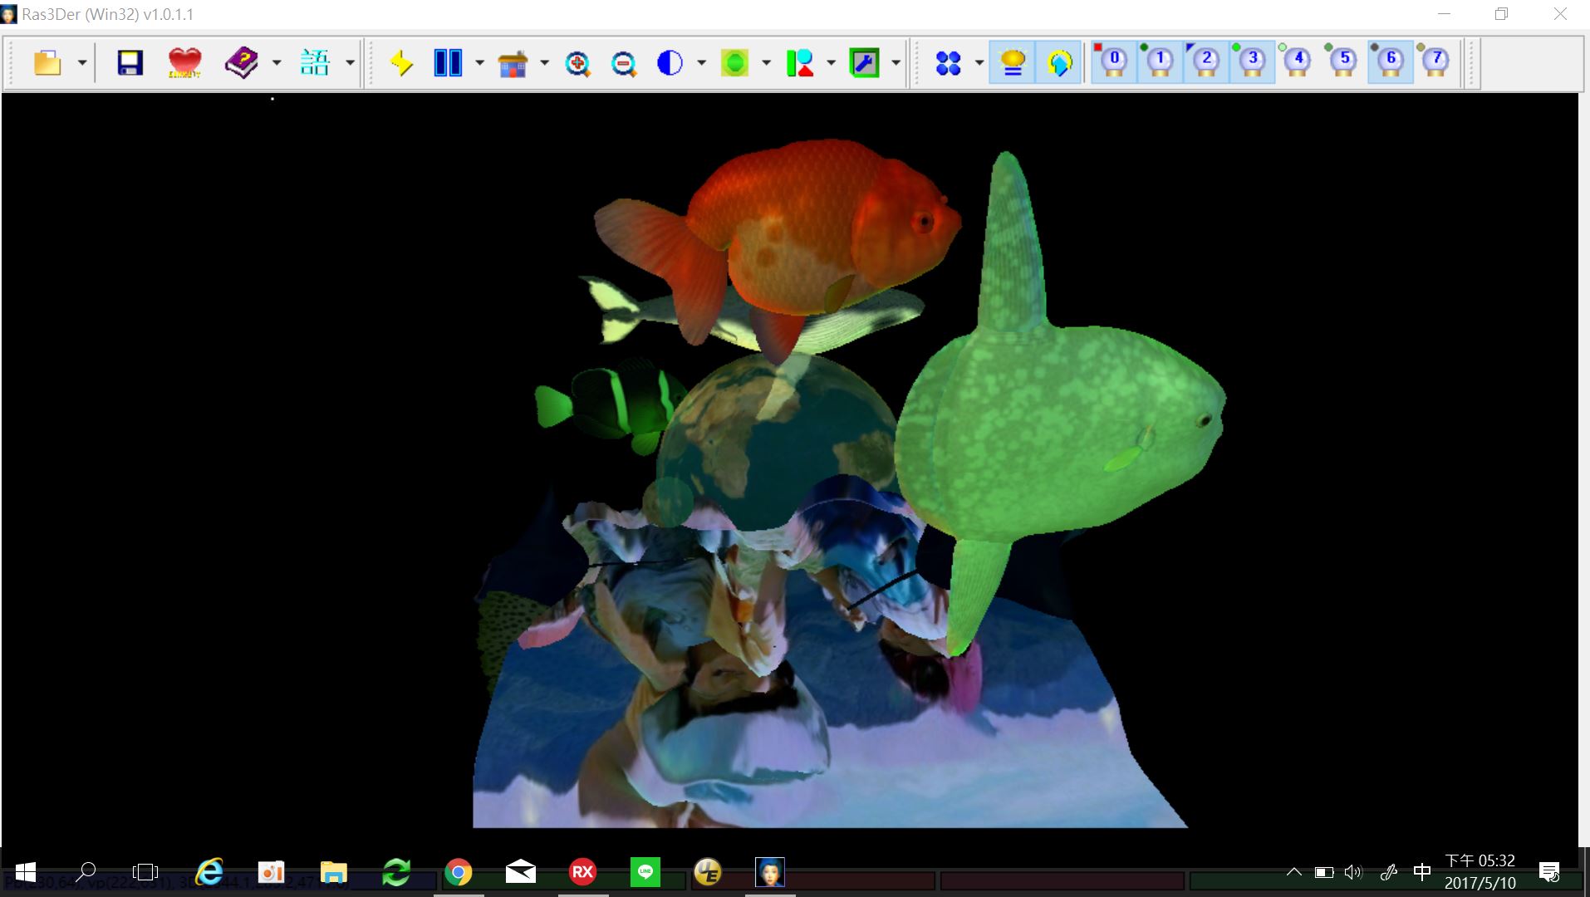This screenshot has height=897, width=1590.
Task: Zoom out with the minus magnifier
Action: click(x=624, y=63)
